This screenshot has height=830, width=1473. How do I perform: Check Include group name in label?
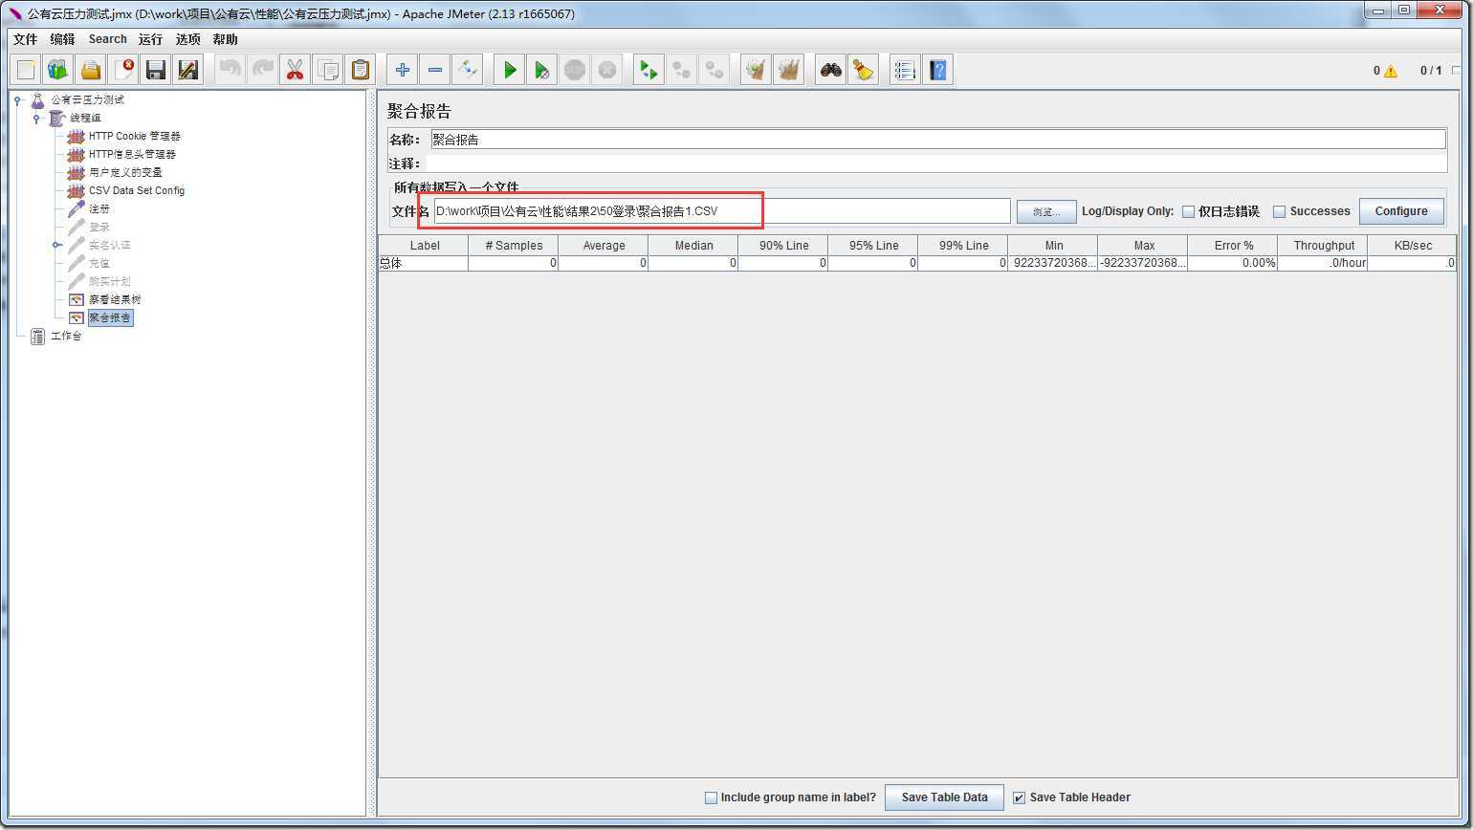click(x=711, y=797)
